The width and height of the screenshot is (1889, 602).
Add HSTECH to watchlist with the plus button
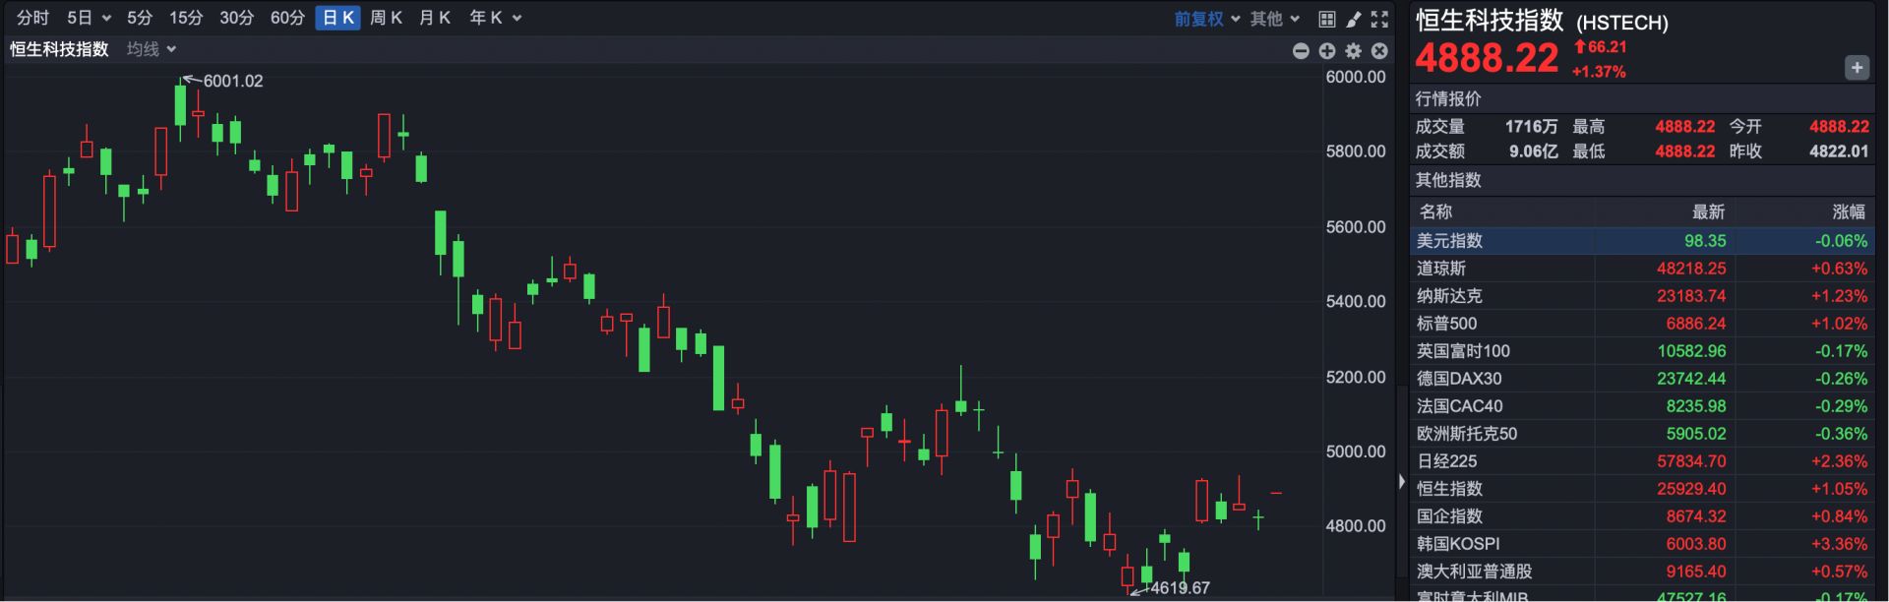tap(1857, 68)
